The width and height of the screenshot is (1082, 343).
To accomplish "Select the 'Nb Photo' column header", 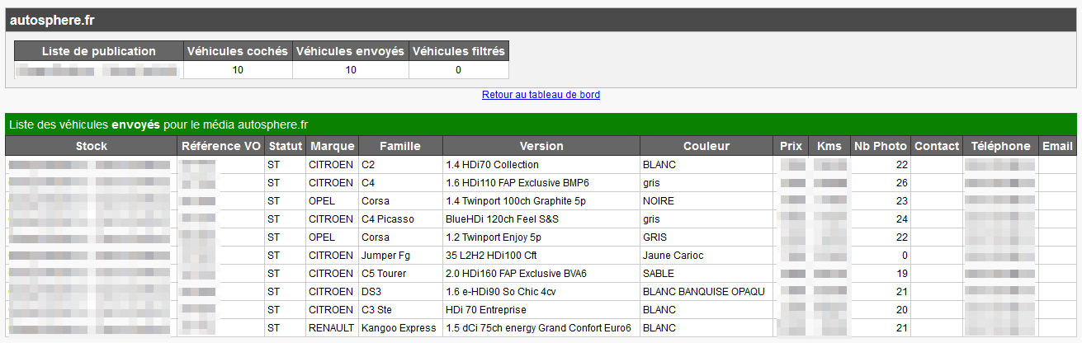I will (881, 146).
